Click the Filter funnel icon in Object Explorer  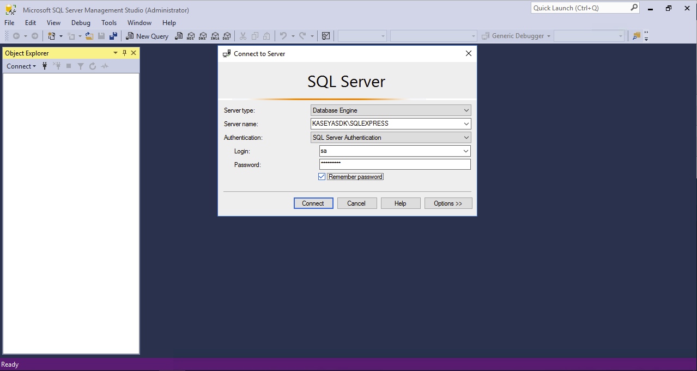tap(81, 66)
